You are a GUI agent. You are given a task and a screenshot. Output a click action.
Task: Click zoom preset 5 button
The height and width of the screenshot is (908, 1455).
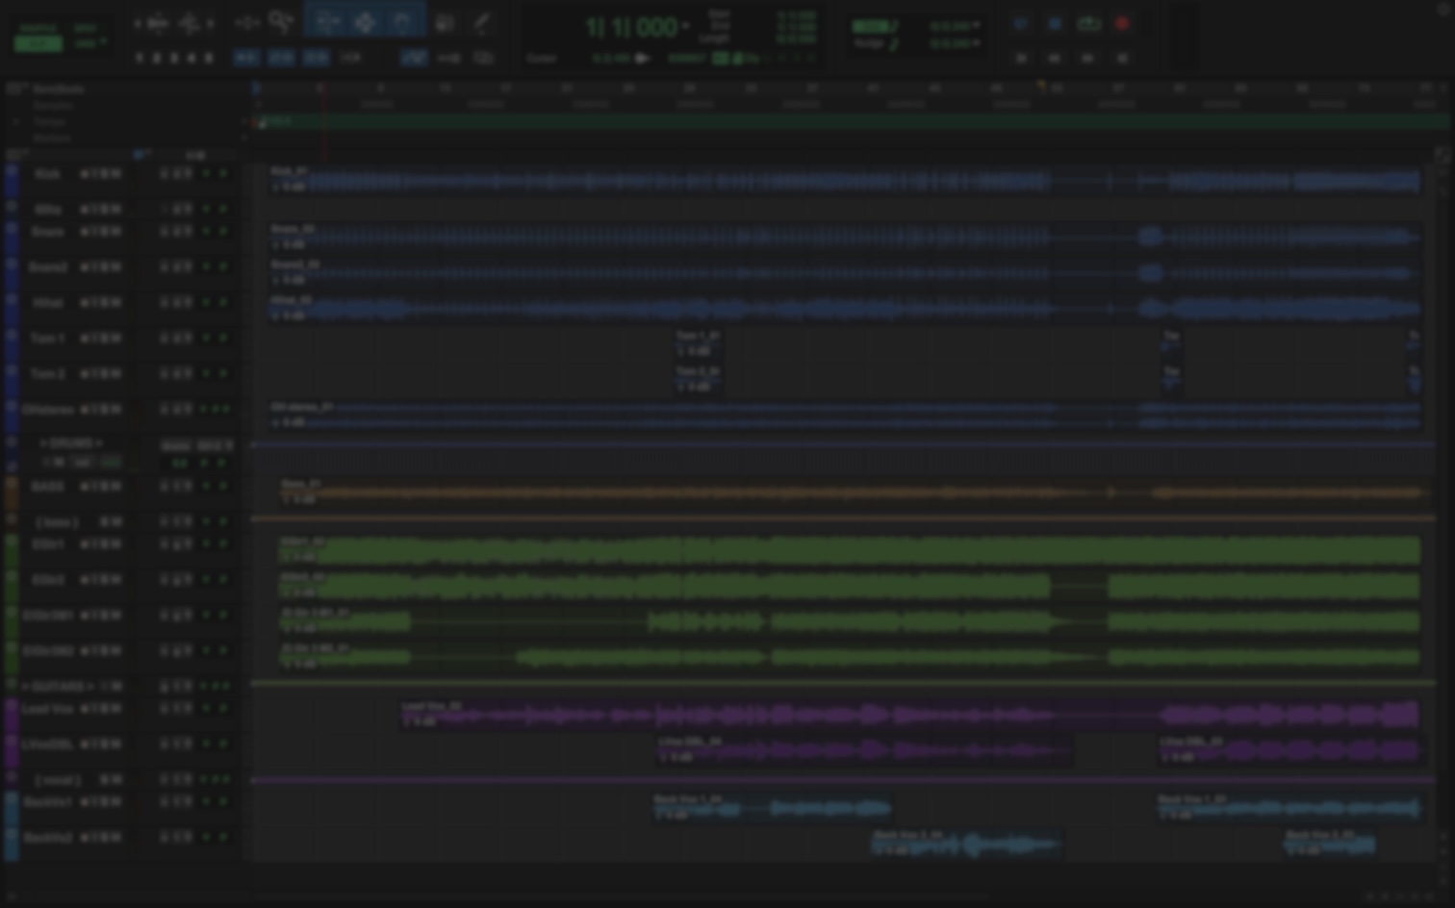209,58
